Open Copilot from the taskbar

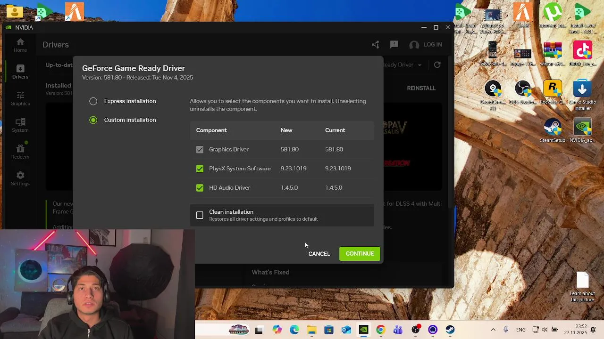(277, 330)
